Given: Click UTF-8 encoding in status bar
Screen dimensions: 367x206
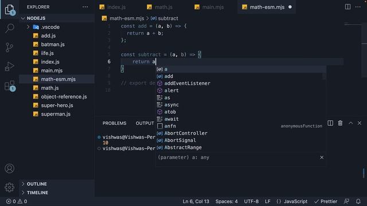Looking at the screenshot, I should tap(251, 201).
